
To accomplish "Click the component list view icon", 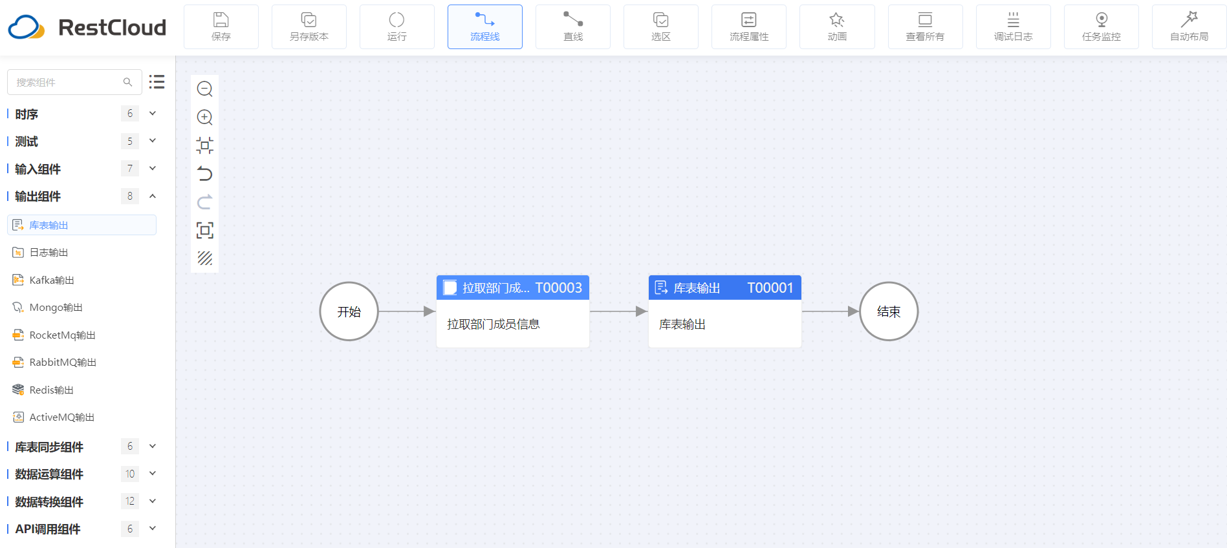I will coord(157,82).
